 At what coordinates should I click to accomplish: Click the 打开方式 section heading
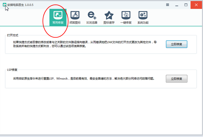point(13,35)
